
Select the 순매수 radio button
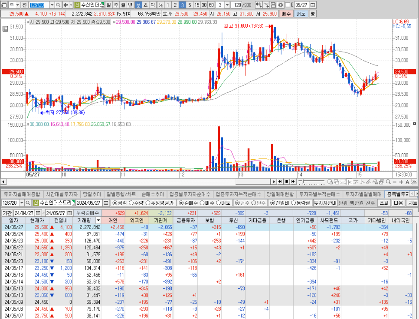point(181,203)
